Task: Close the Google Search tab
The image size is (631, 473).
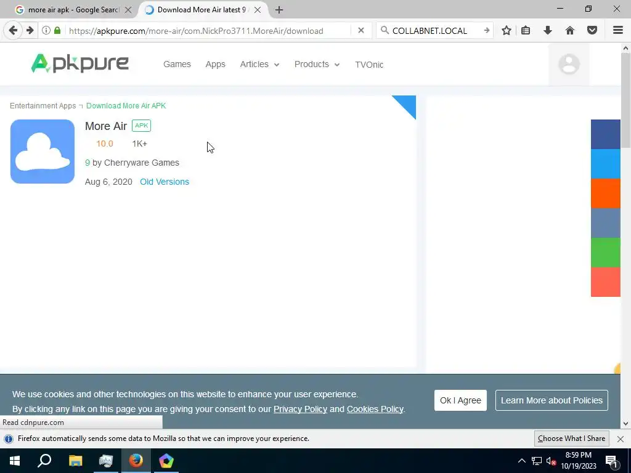Action: [128, 10]
